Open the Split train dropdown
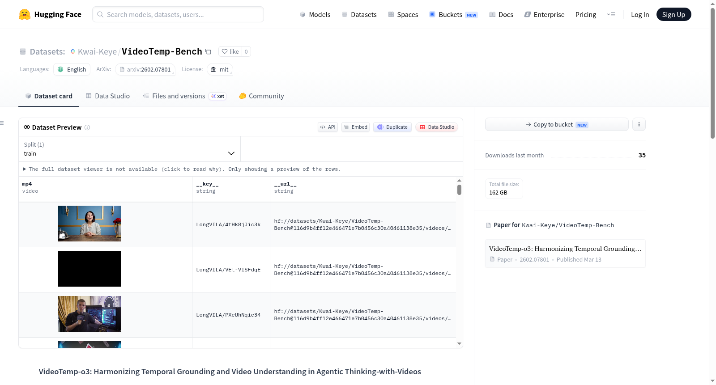This screenshot has width=716, height=385. (129, 149)
